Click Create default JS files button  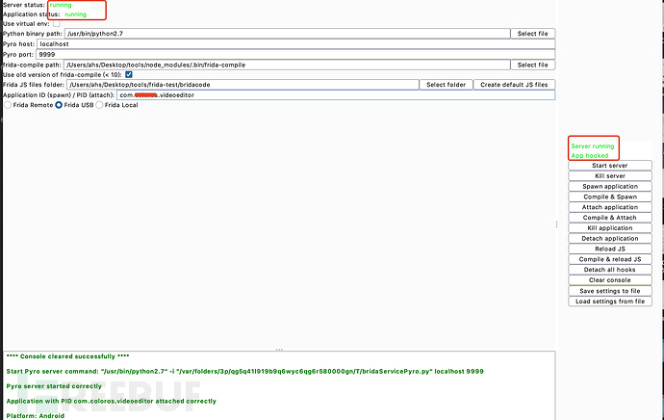pos(515,85)
